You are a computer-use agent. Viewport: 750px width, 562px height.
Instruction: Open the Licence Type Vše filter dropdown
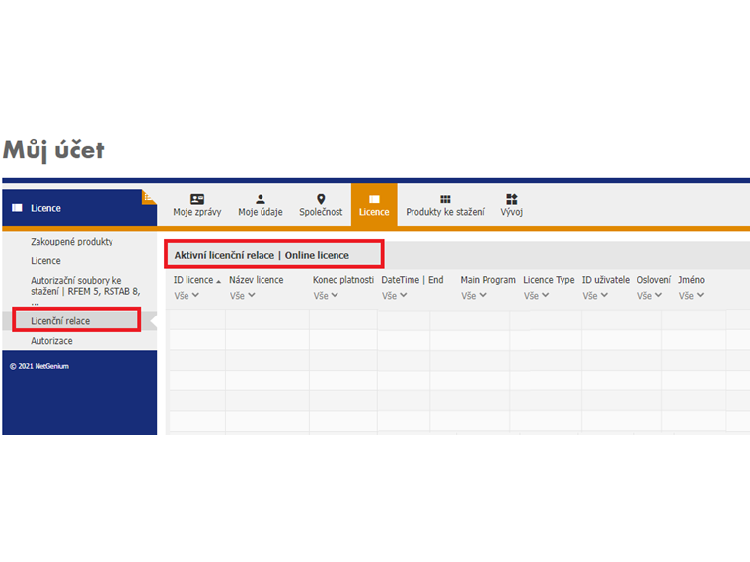536,296
